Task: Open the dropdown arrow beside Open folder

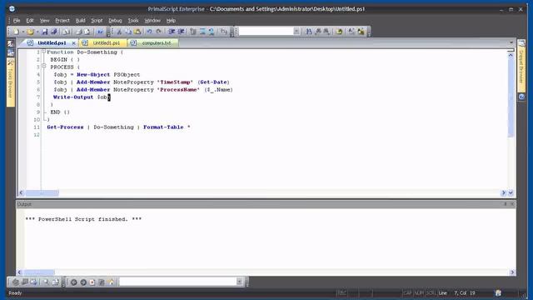Action: pos(37,32)
